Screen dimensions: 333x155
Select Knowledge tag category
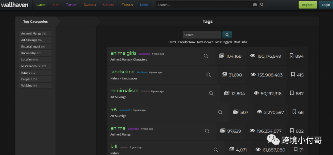tap(35, 53)
